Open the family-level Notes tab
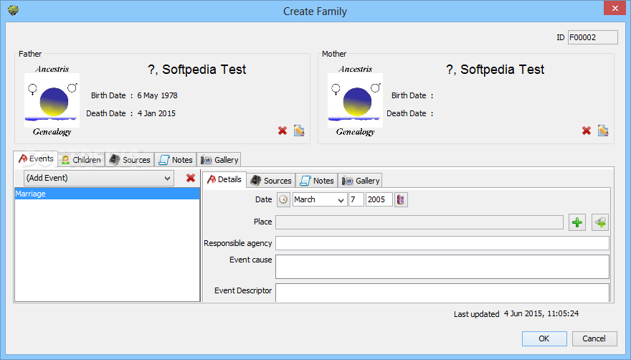Image resolution: width=631 pixels, height=360 pixels. coord(176,160)
